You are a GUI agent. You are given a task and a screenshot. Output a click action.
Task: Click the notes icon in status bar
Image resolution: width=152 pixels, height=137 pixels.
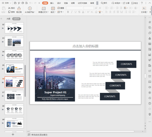pos(29,135)
